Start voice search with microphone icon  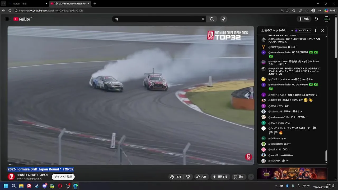(224, 19)
